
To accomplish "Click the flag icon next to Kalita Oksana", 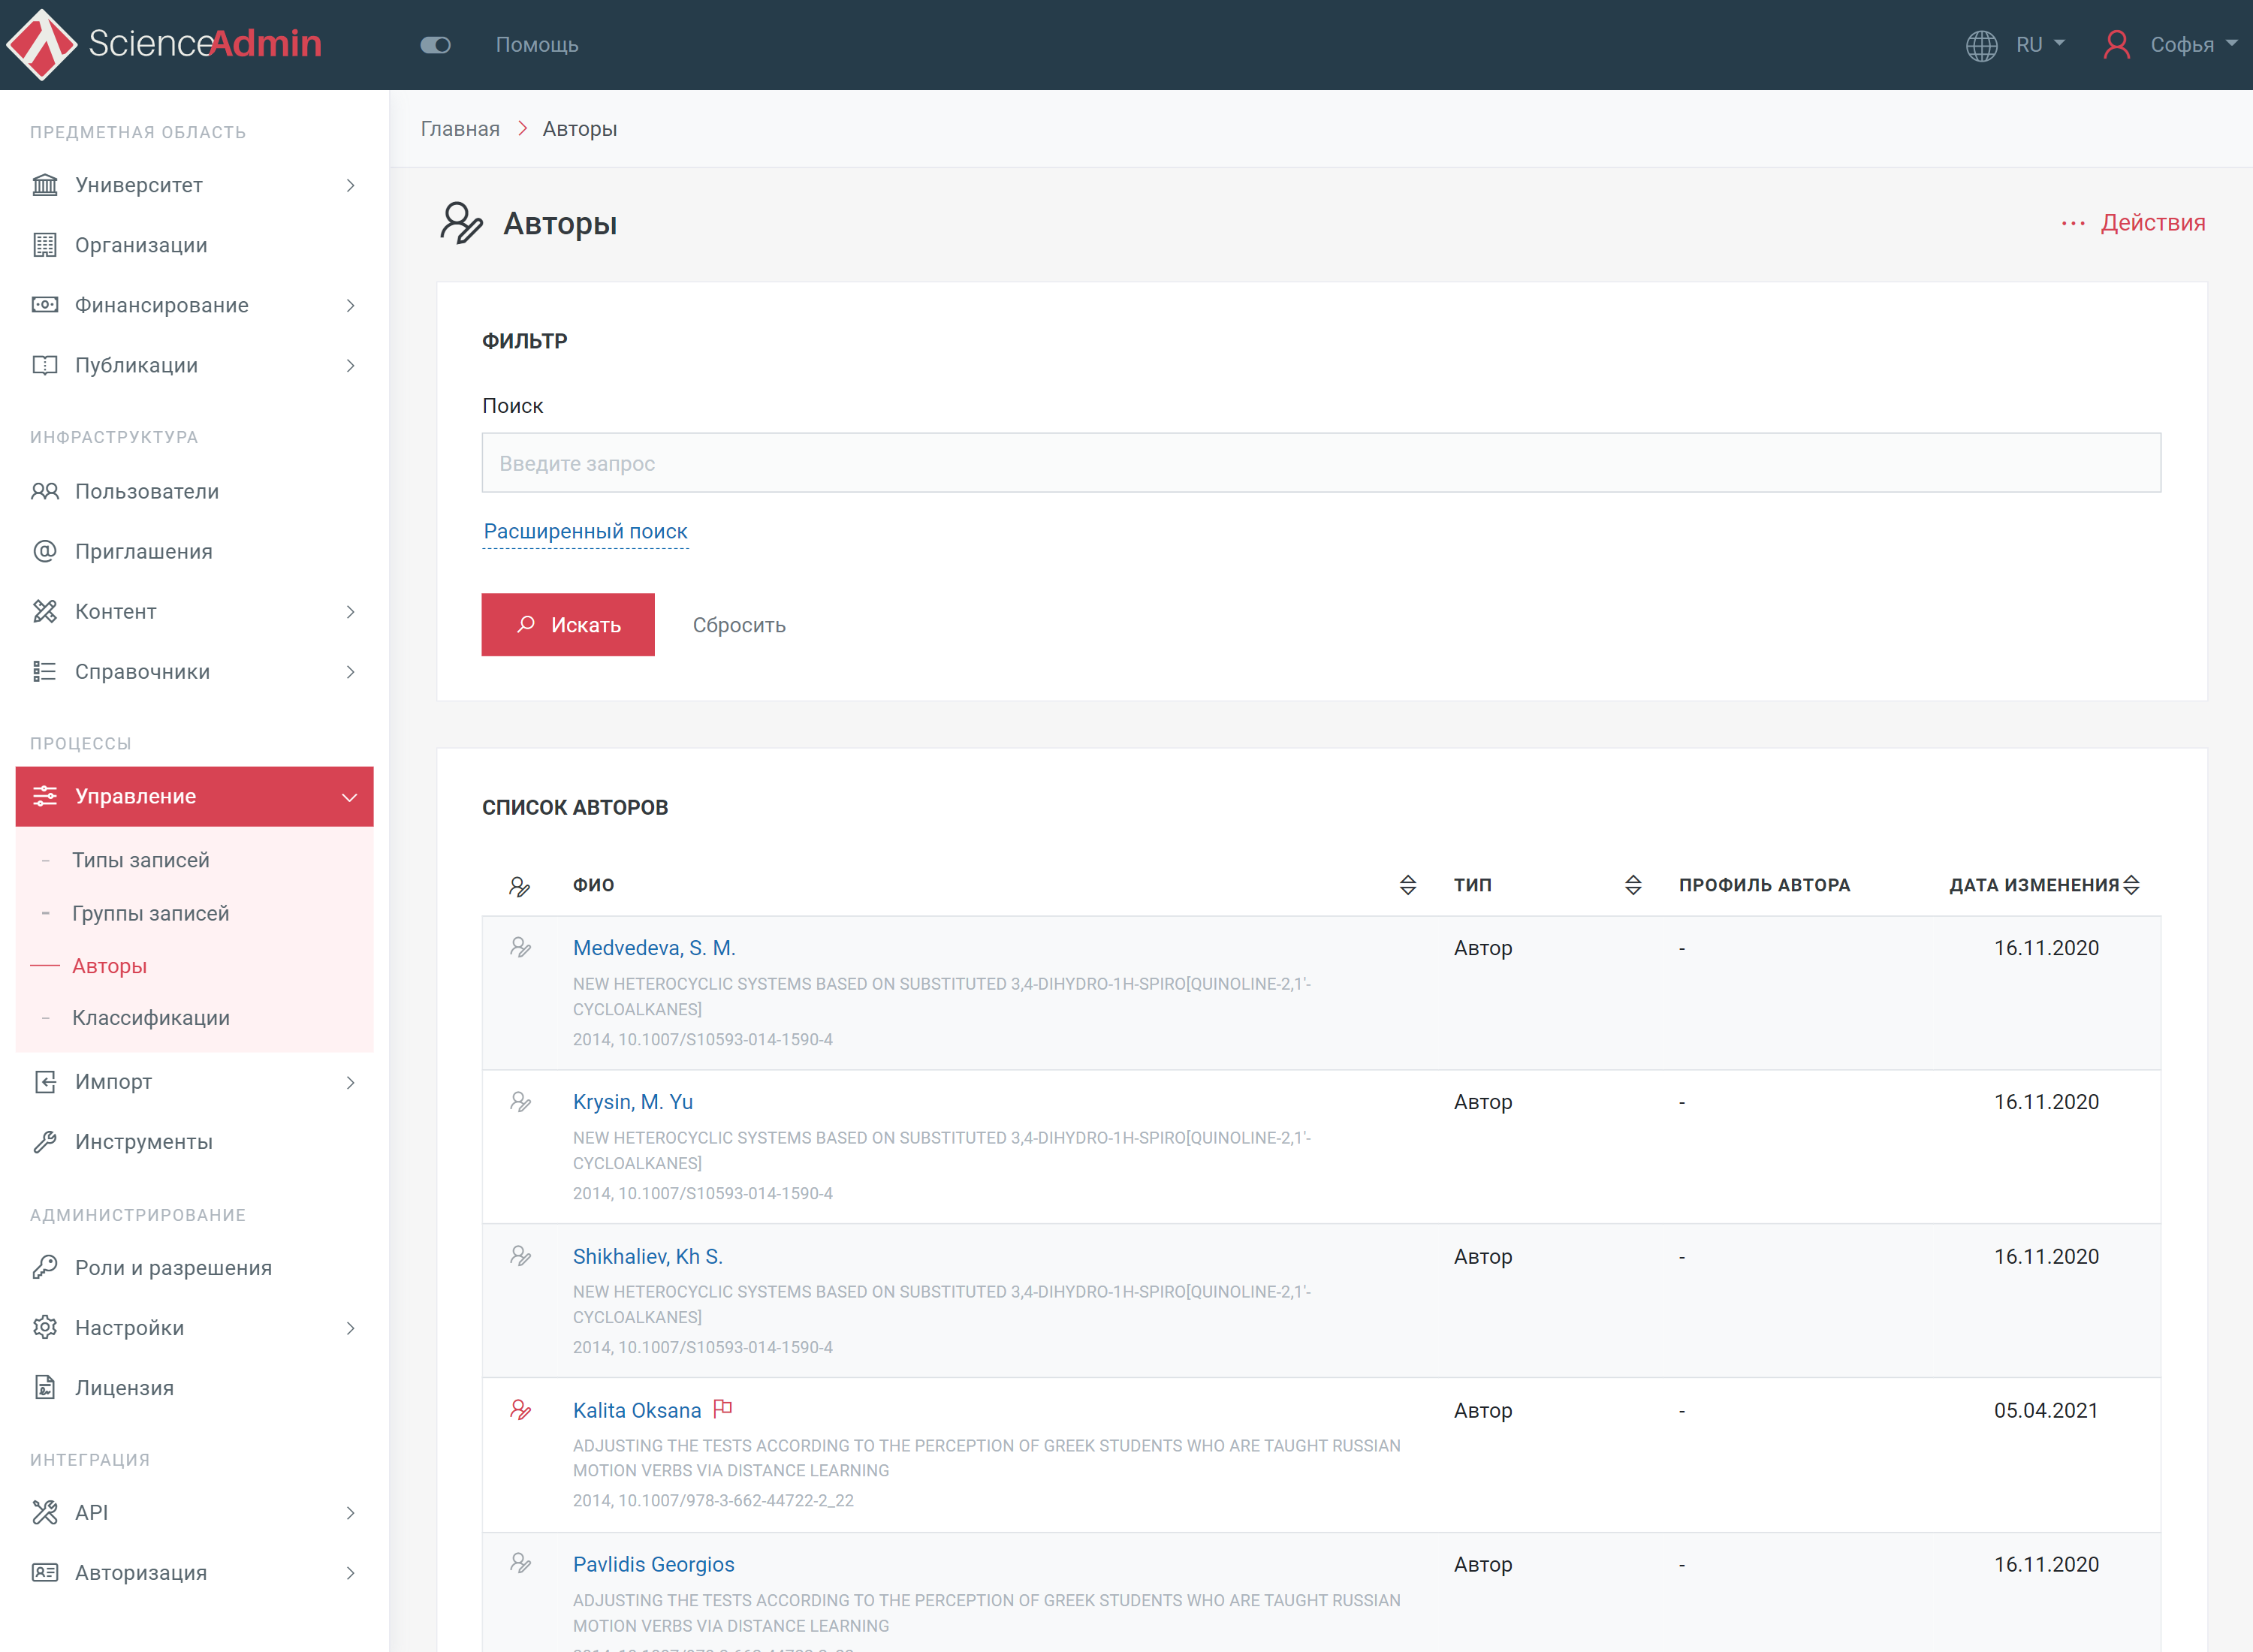I will pos(723,1409).
